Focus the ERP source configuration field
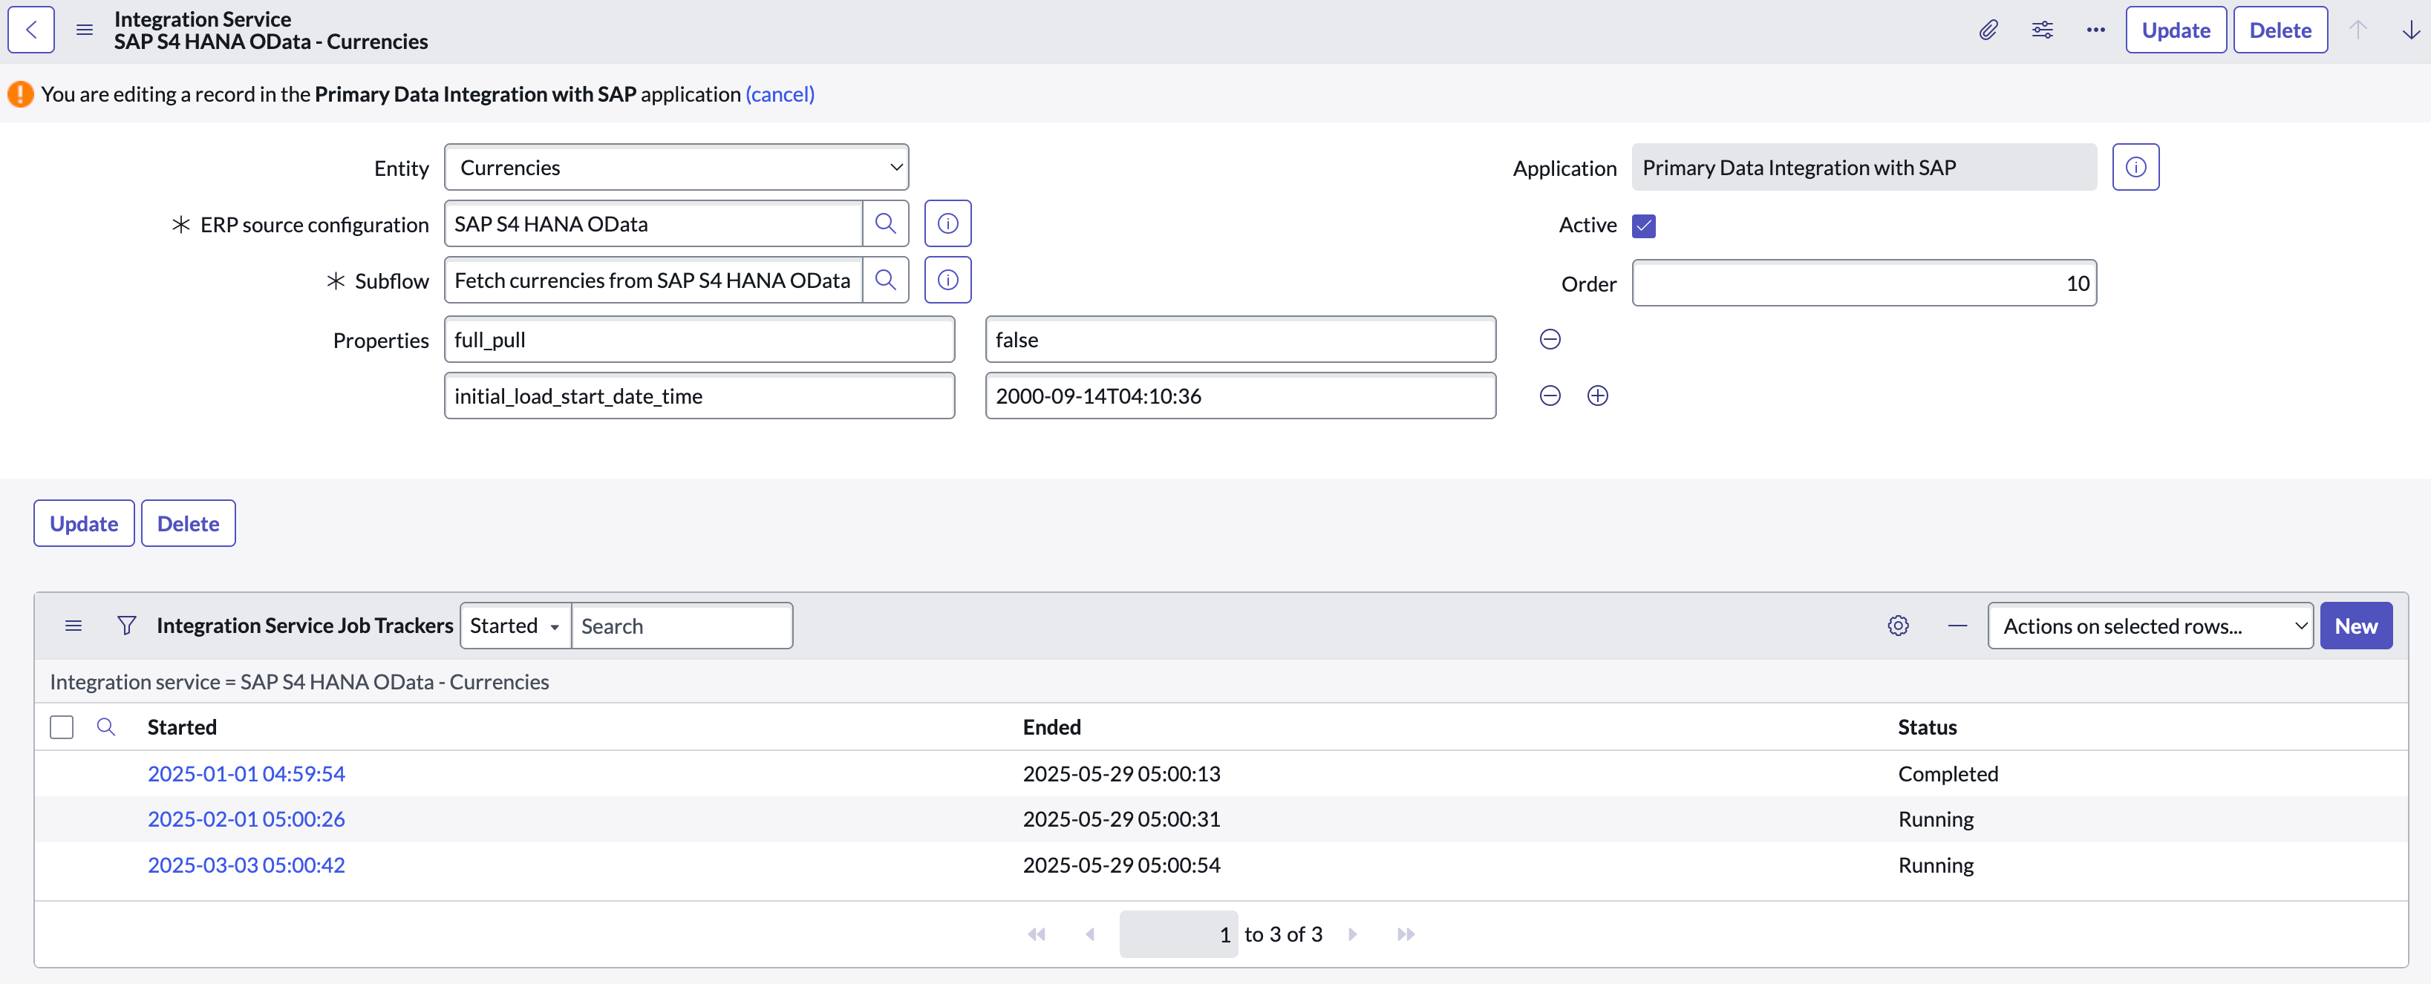This screenshot has height=984, width=2431. pos(653,223)
